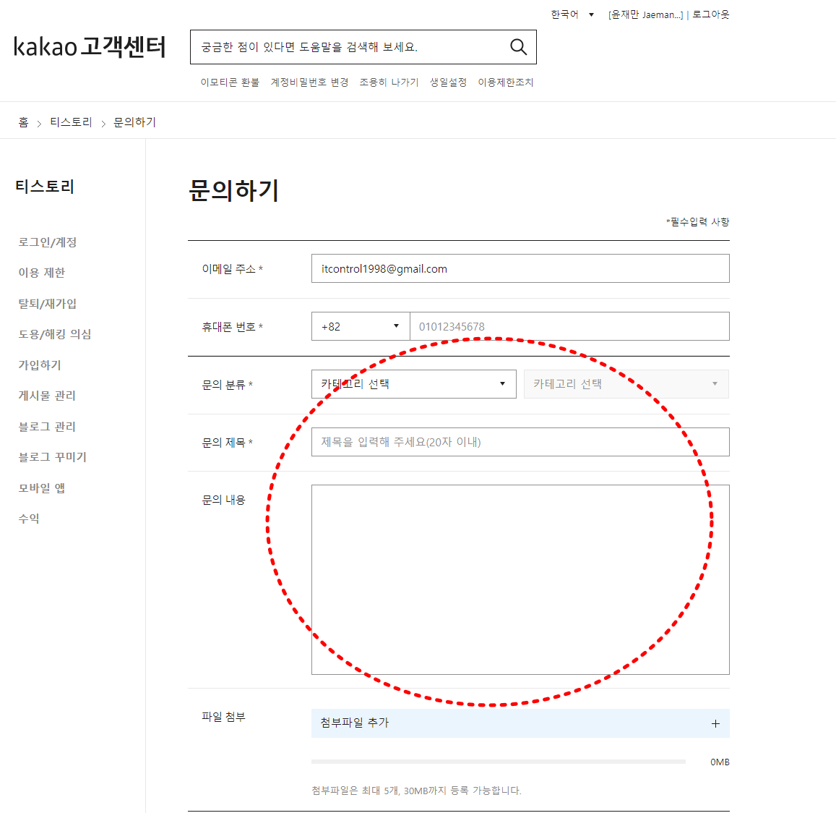Open the 한국어 language dropdown
The image size is (836, 813).
click(x=572, y=14)
